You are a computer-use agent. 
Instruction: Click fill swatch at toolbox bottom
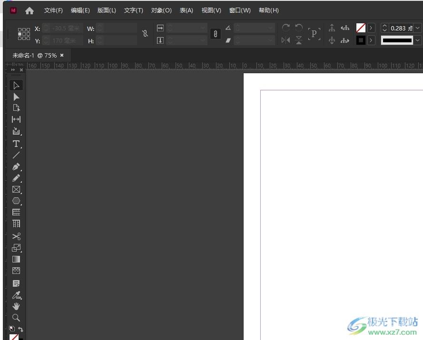pyautogui.click(x=14, y=337)
